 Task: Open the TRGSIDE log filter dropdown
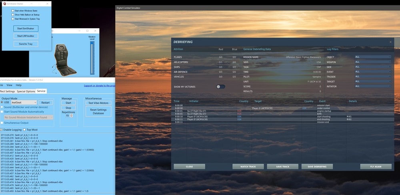(373, 77)
